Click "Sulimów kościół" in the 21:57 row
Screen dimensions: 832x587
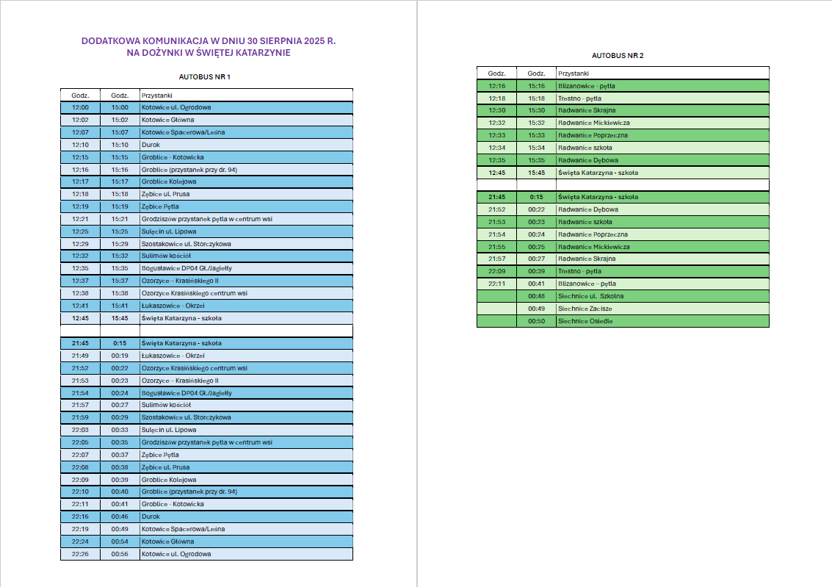[x=166, y=405]
